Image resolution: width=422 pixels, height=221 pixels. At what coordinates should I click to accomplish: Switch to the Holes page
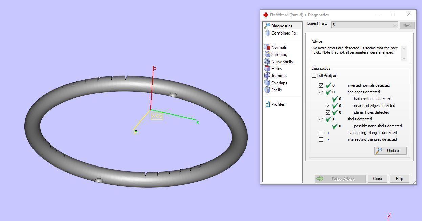[x=276, y=68]
